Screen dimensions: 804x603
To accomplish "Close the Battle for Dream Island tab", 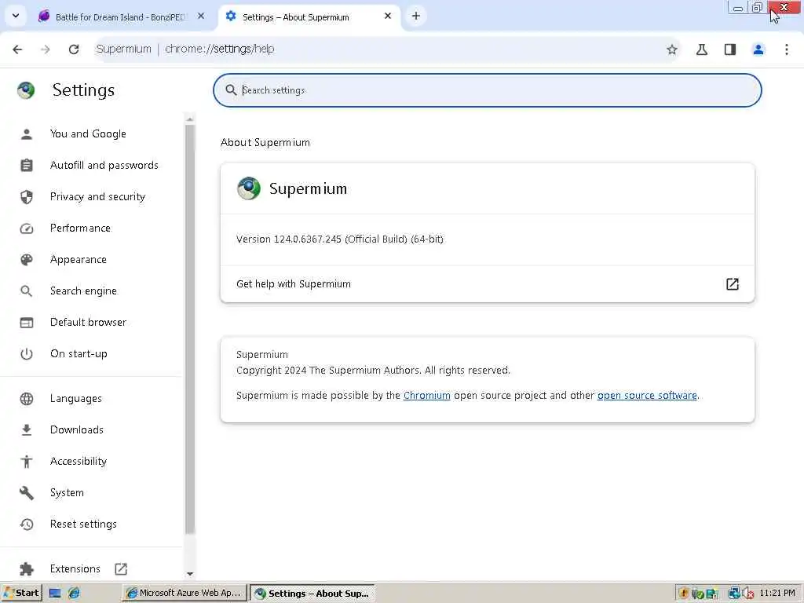I will click(201, 16).
